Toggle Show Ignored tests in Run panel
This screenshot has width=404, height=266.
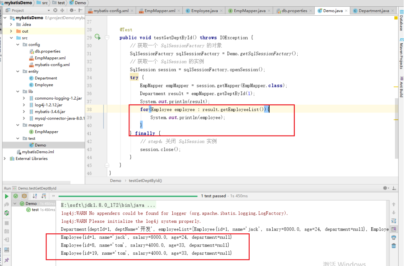pyautogui.click(x=24, y=196)
